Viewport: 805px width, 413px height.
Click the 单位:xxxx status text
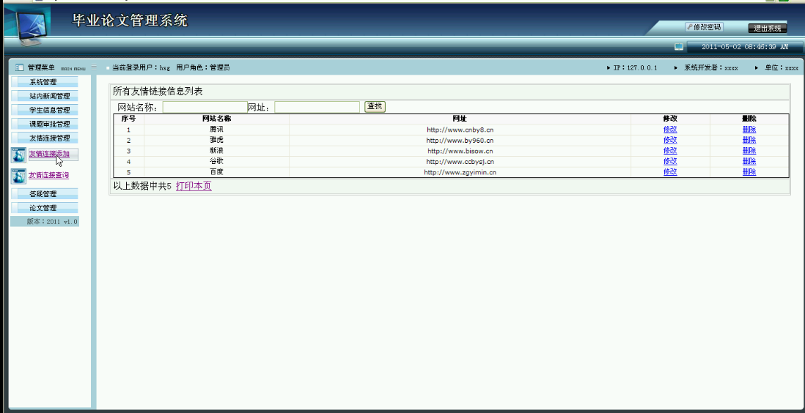pyautogui.click(x=782, y=67)
